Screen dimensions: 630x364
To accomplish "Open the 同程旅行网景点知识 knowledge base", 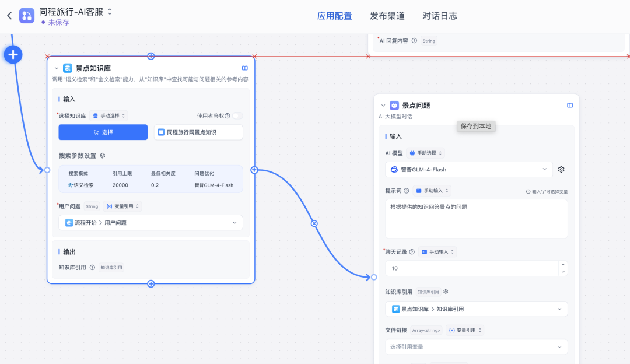I will tap(198, 132).
